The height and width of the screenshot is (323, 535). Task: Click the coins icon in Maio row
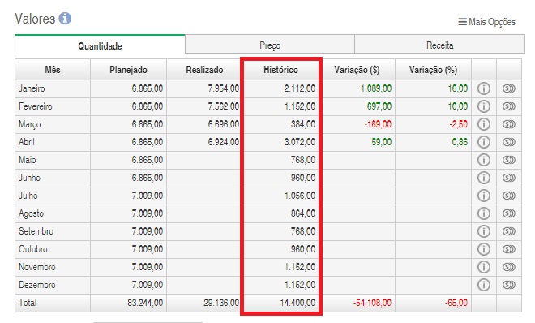[x=509, y=160]
